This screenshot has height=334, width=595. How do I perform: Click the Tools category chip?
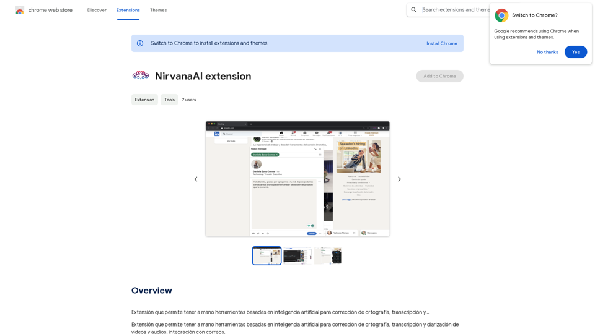[x=169, y=100]
